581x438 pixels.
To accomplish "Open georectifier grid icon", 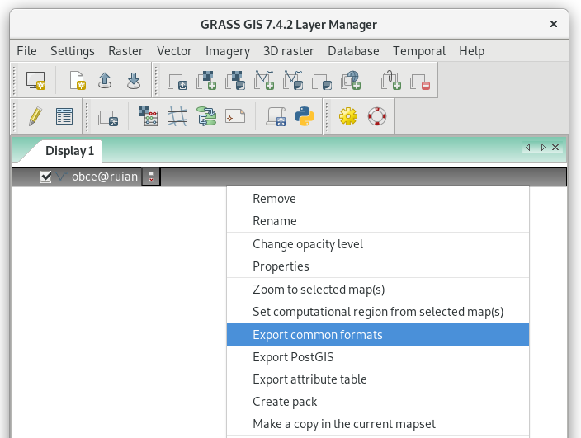I will coord(177,116).
